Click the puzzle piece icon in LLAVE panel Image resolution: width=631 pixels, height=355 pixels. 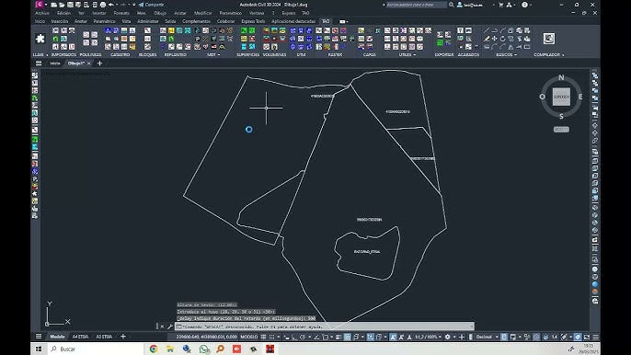click(40, 39)
